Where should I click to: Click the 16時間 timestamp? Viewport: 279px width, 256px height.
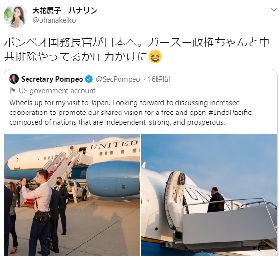point(159,79)
